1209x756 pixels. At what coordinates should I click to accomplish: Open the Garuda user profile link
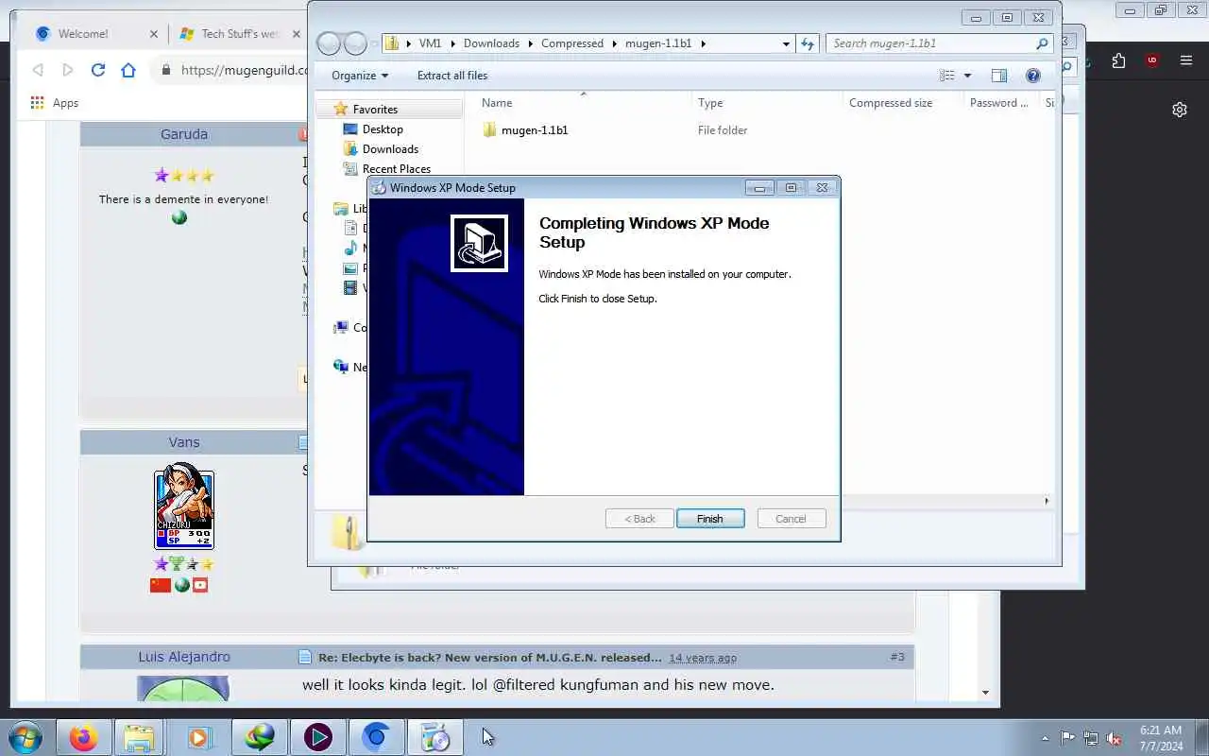point(184,134)
